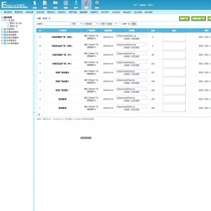Open 数据更新 in the shortcut bar
The height and width of the screenshot is (211, 211).
pyautogui.click(x=83, y=12)
